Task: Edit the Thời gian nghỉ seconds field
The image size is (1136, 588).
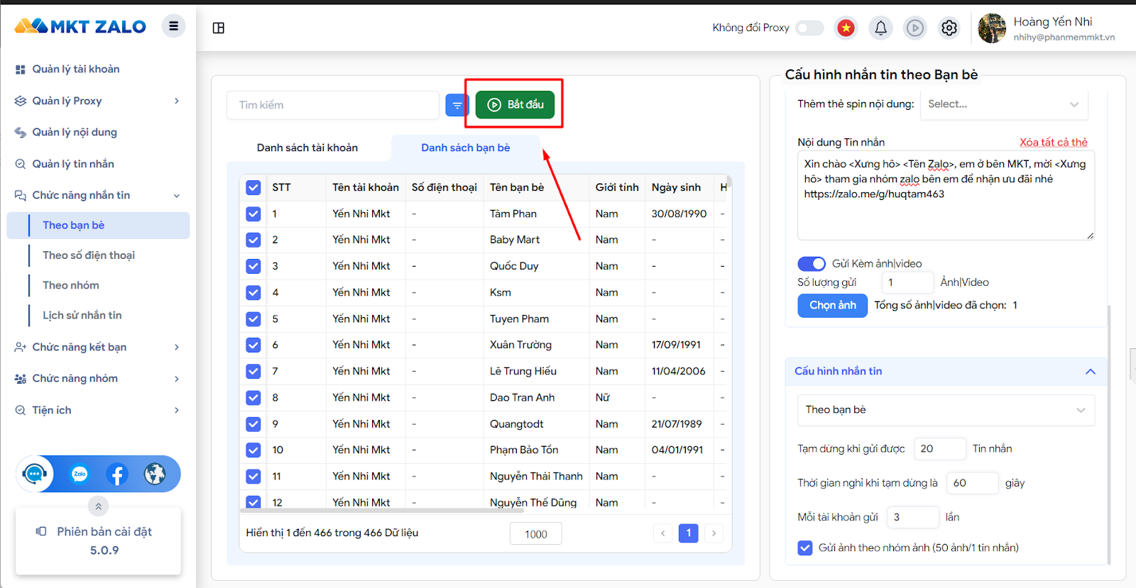Action: pos(973,483)
